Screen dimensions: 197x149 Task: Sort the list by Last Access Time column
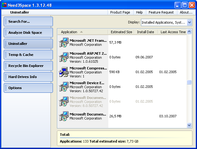coord(173,32)
